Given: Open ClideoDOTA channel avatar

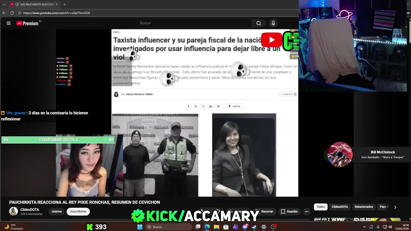Looking at the screenshot, I should point(13,211).
